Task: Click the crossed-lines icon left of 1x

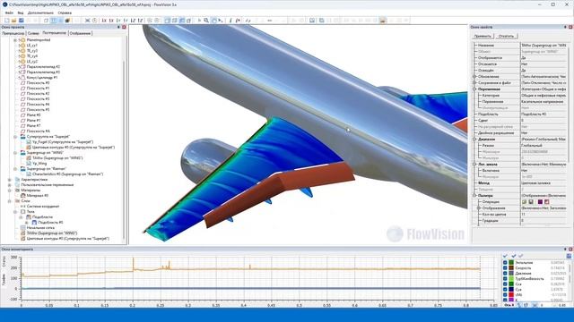Action: [x=88, y=21]
